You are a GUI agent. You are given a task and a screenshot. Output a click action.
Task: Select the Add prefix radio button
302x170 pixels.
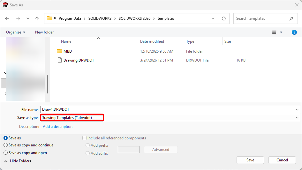(x=88, y=145)
